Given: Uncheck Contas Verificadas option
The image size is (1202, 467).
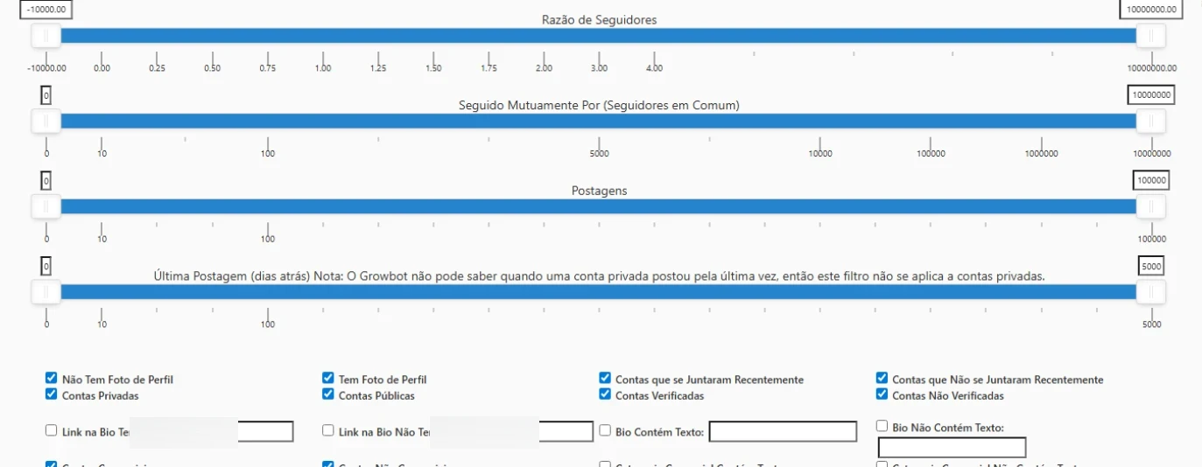Looking at the screenshot, I should tap(605, 394).
